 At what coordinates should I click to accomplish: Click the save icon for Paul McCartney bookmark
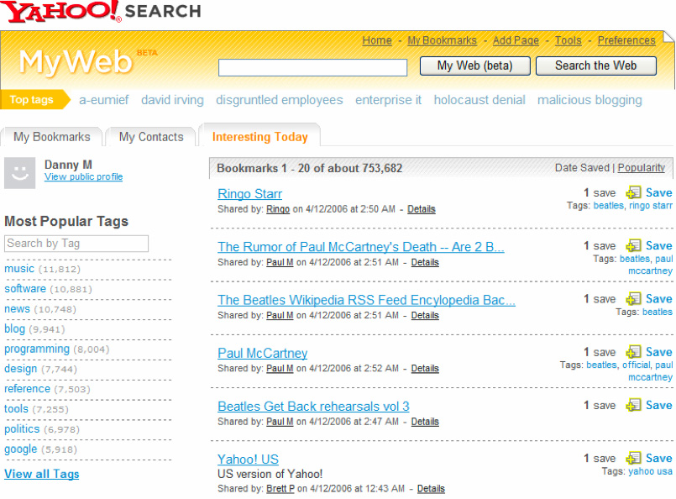point(633,351)
